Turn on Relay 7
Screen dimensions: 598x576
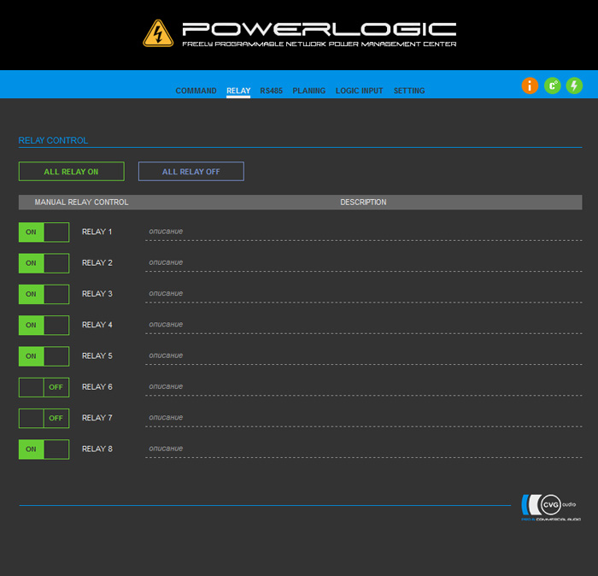pyautogui.click(x=44, y=418)
